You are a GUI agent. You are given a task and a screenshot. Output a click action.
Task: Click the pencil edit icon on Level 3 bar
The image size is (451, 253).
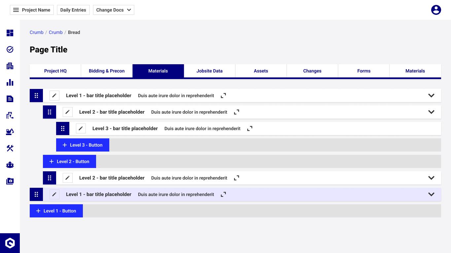click(81, 128)
